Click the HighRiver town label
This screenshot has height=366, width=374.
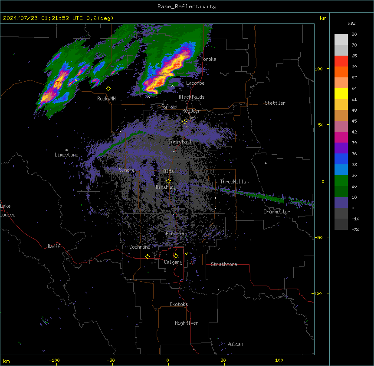click(x=187, y=323)
